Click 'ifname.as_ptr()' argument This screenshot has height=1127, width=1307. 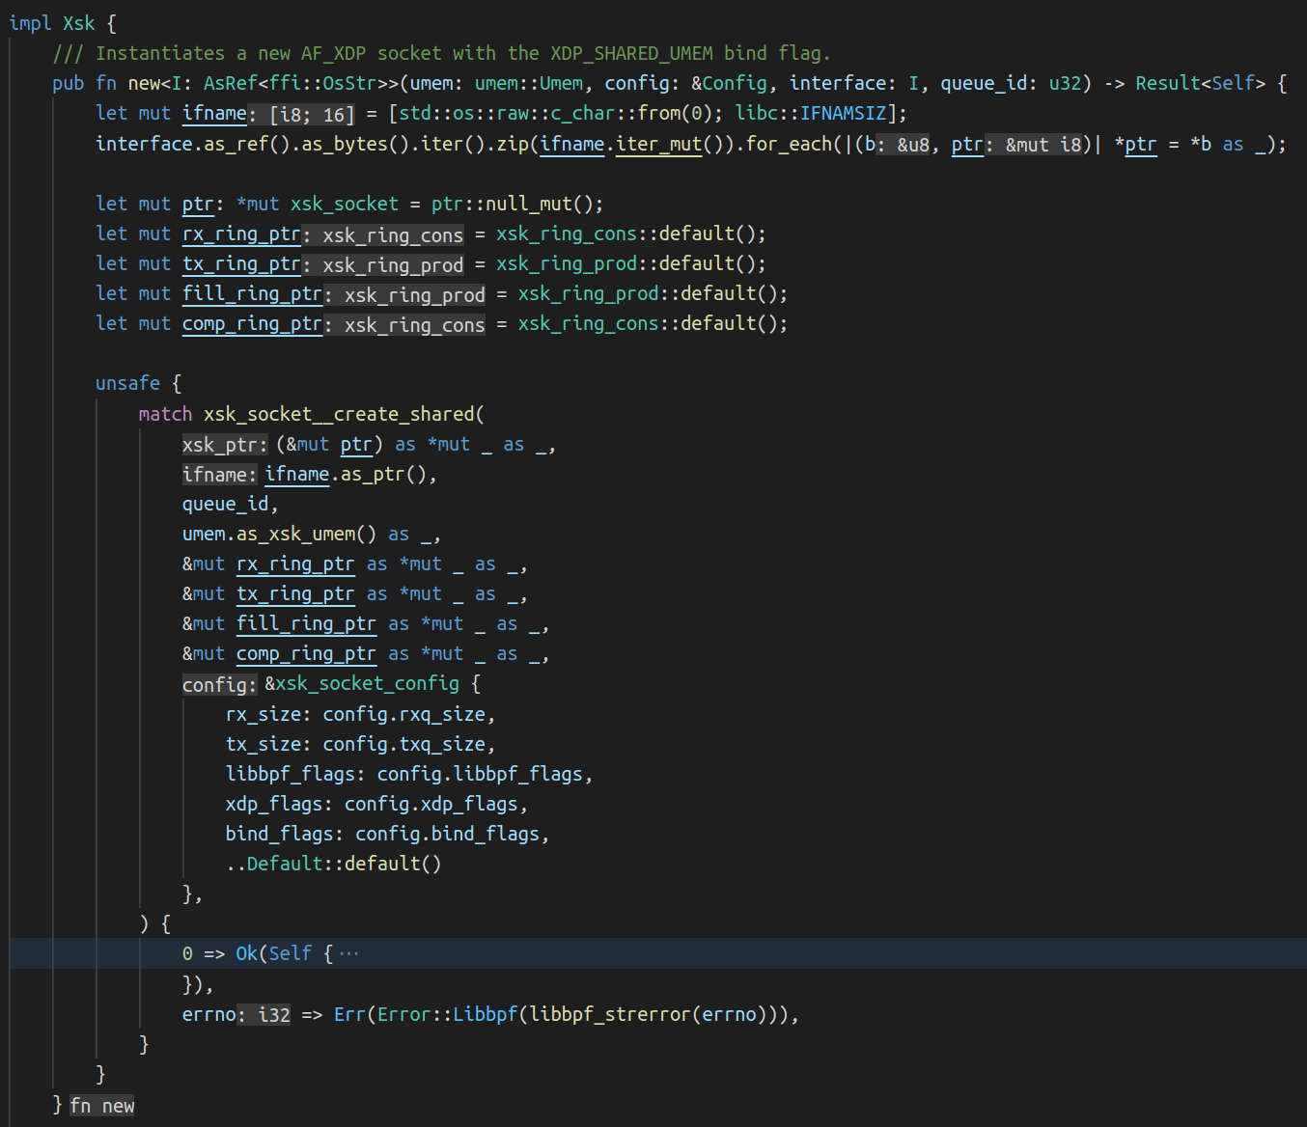click(346, 474)
